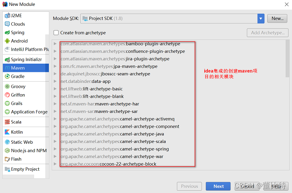This screenshot has width=292, height=193.
Task: Select camel-archetype-scala in the list
Action: pyautogui.click(x=113, y=141)
